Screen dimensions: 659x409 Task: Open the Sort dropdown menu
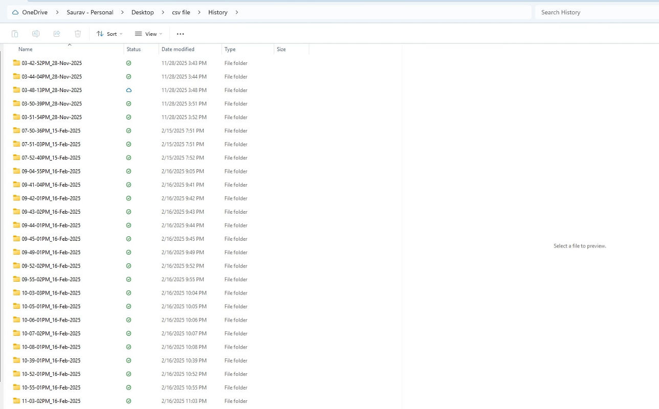[x=109, y=34]
